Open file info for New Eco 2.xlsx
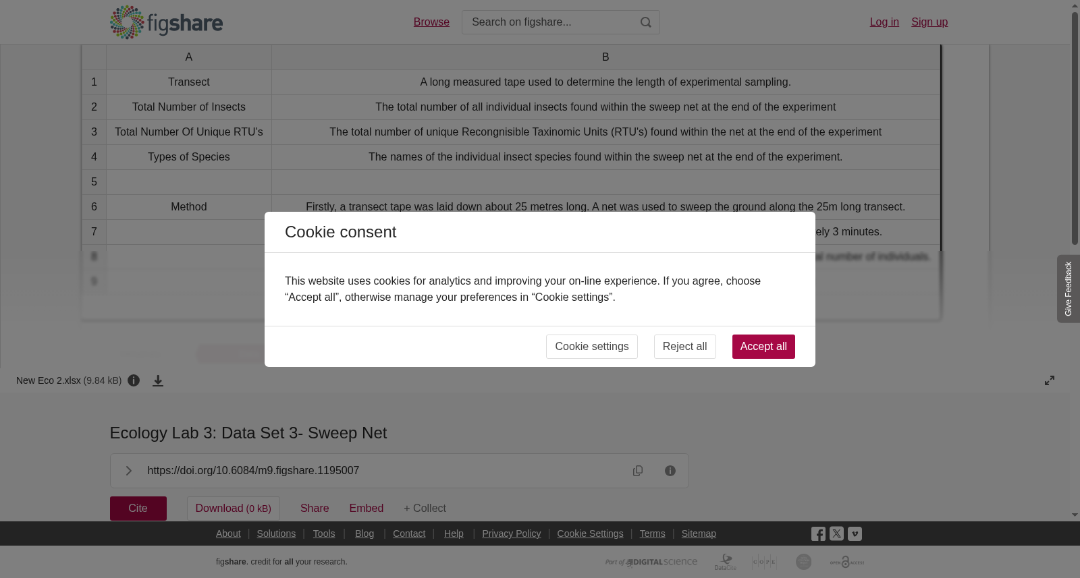The width and height of the screenshot is (1080, 578). click(x=134, y=380)
